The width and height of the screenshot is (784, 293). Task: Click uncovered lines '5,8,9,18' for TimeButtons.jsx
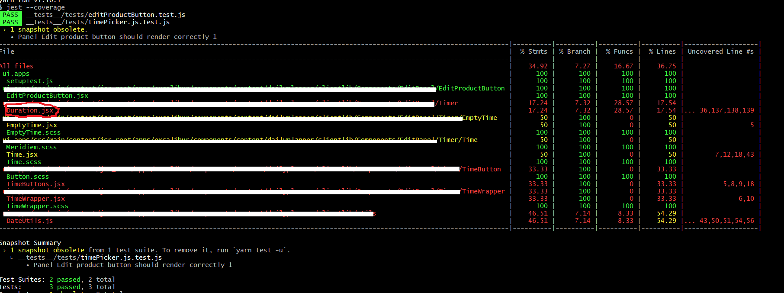point(739,184)
